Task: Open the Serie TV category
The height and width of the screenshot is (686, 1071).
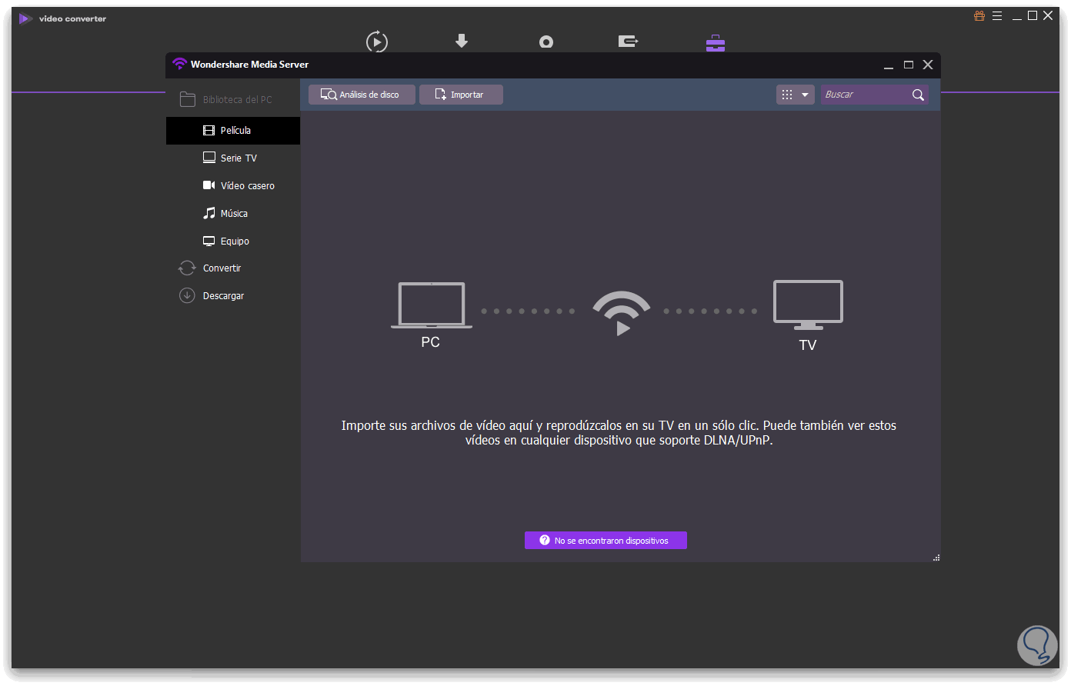Action: click(x=233, y=158)
